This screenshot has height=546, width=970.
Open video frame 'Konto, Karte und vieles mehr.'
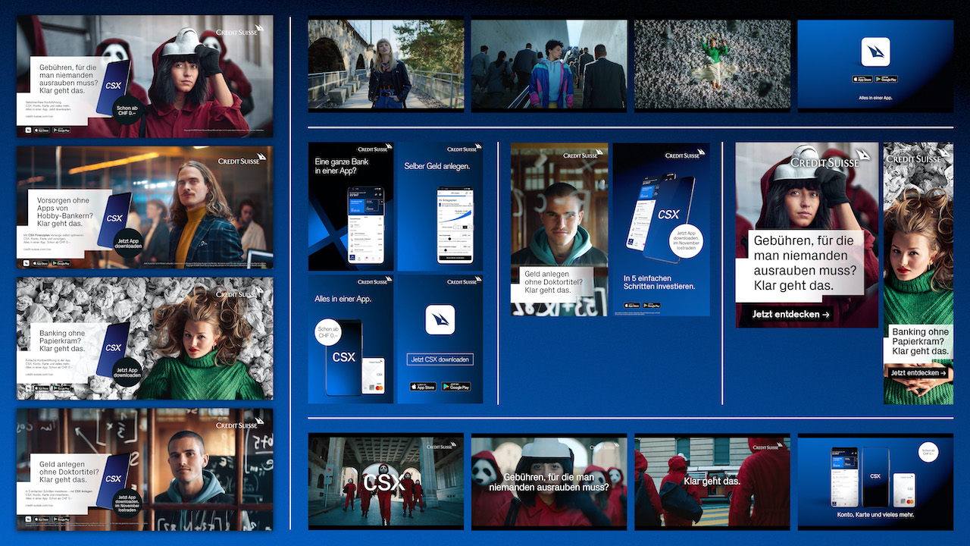pyautogui.click(x=875, y=481)
